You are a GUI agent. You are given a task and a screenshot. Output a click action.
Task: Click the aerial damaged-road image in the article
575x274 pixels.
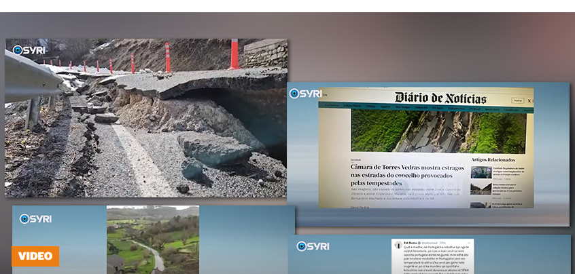438,132
